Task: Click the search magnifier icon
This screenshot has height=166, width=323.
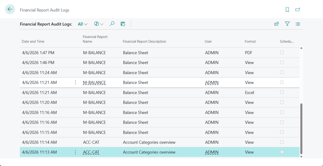Action: 112,24
